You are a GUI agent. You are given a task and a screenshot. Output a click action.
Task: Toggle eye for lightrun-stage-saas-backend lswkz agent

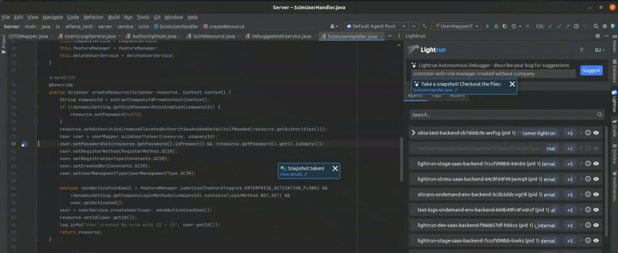(596, 241)
